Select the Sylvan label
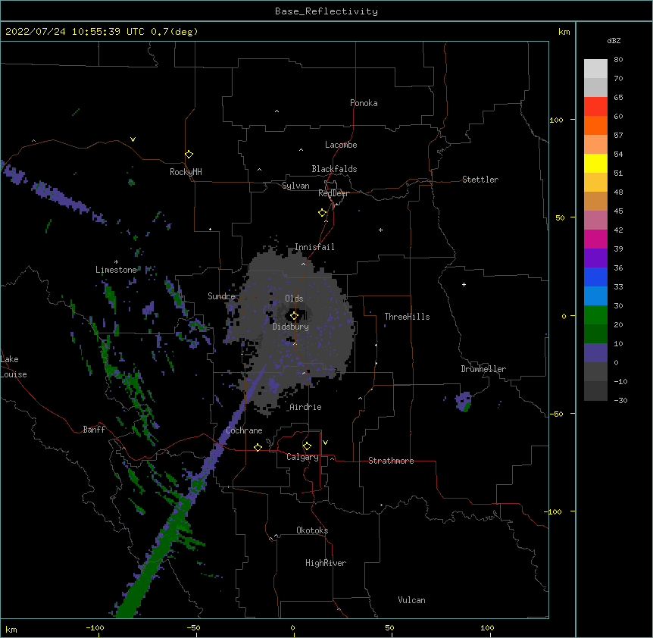The width and height of the screenshot is (653, 638). tap(295, 186)
